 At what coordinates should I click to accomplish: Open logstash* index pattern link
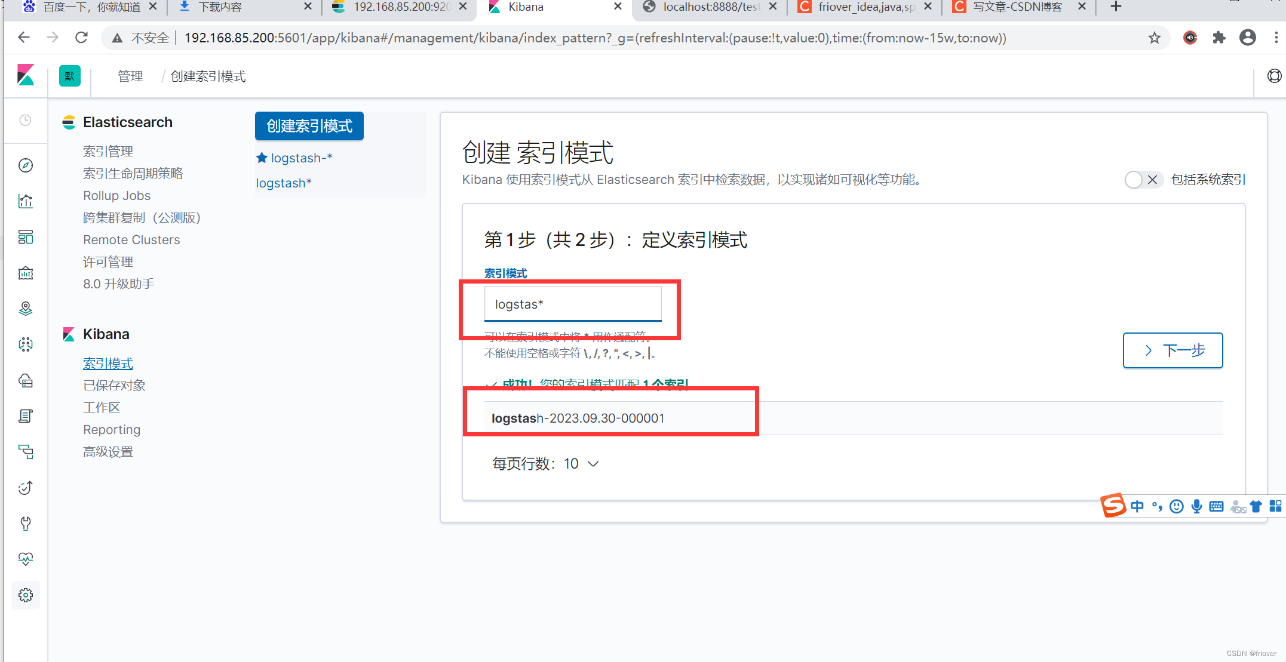tap(284, 183)
